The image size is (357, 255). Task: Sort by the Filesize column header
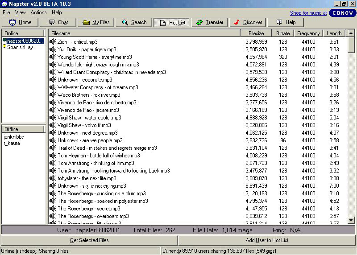click(256, 33)
